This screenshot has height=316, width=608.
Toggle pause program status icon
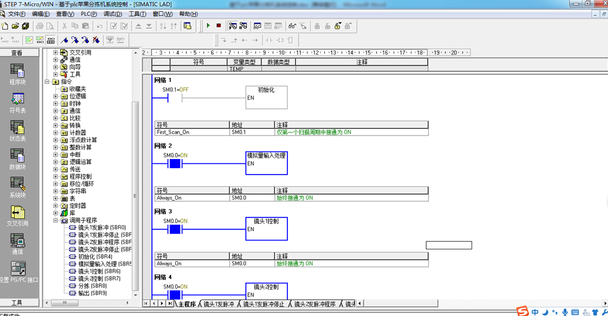(243, 26)
